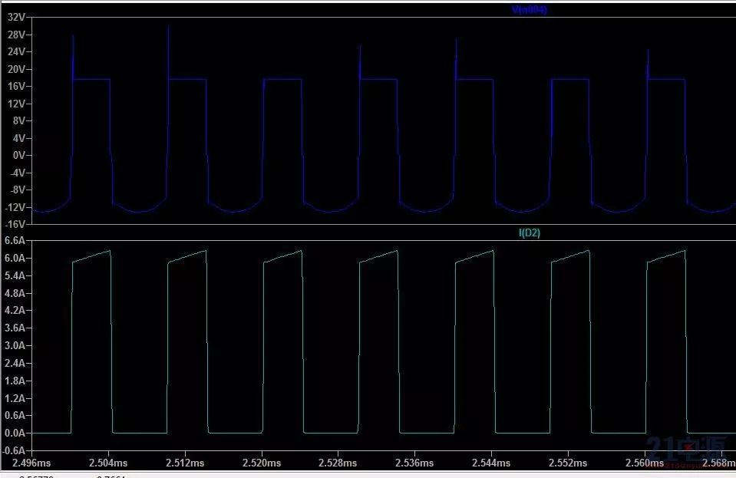Click the 12V voltage axis label

pyautogui.click(x=16, y=104)
